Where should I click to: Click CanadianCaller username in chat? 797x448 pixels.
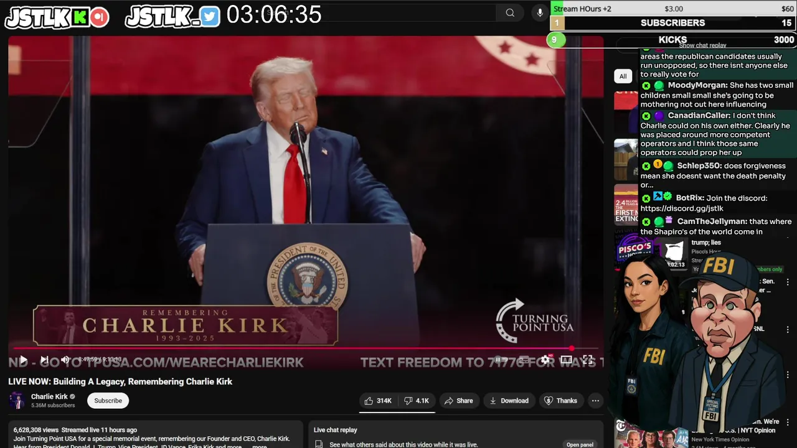(699, 116)
